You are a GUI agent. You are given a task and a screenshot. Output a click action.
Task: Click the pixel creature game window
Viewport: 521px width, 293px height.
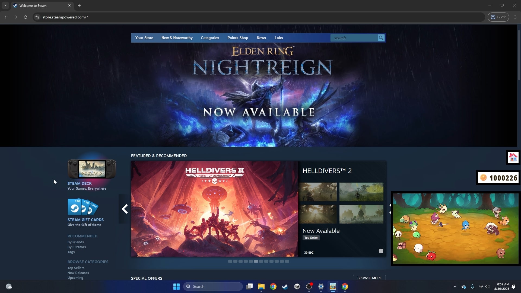456,228
